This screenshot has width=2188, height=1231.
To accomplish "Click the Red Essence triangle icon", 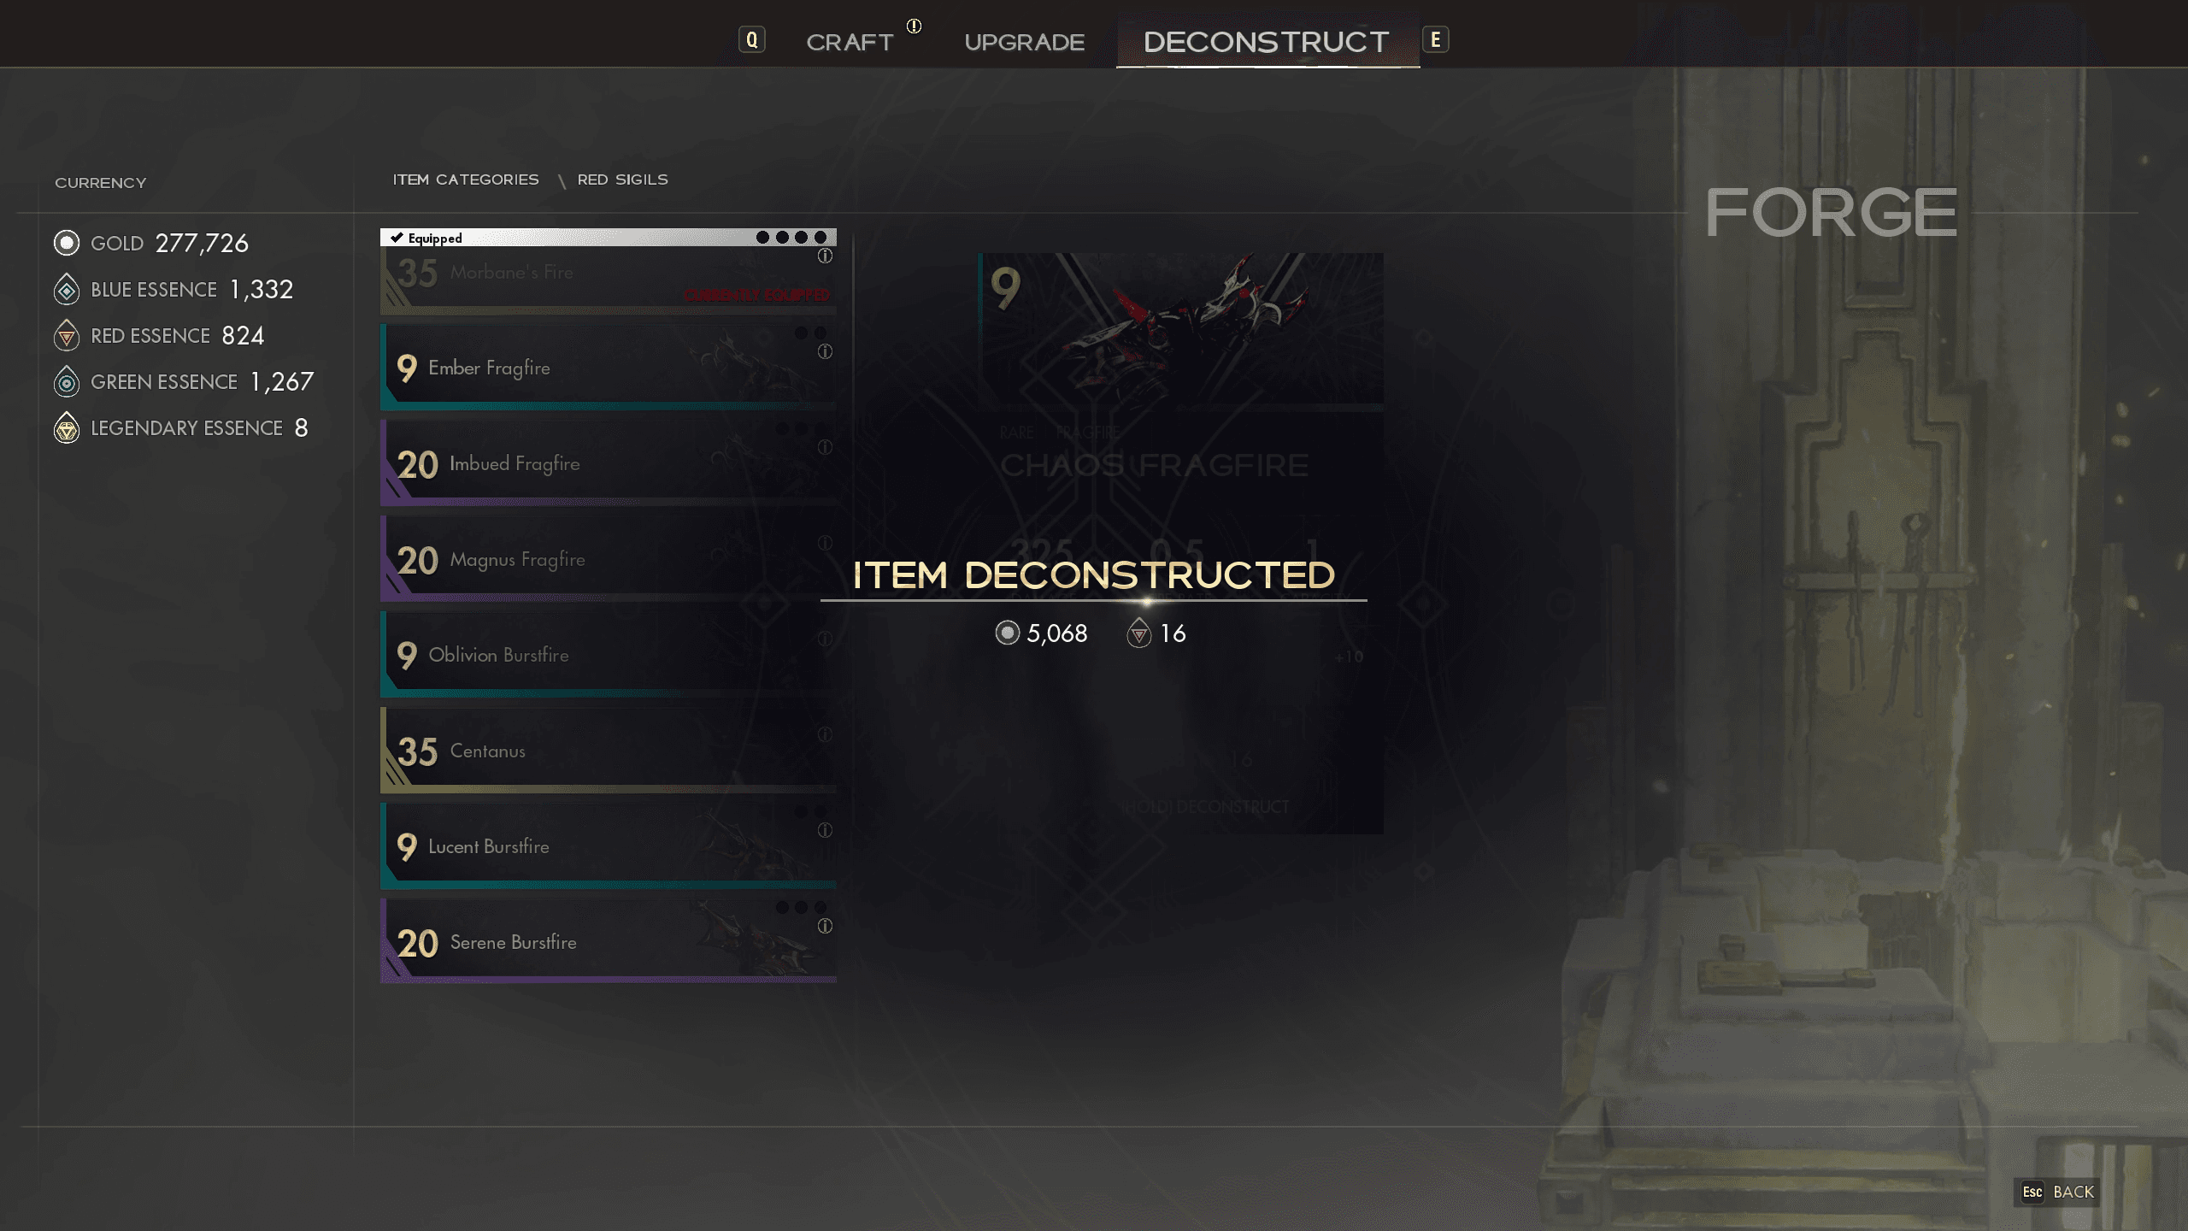I will [67, 335].
